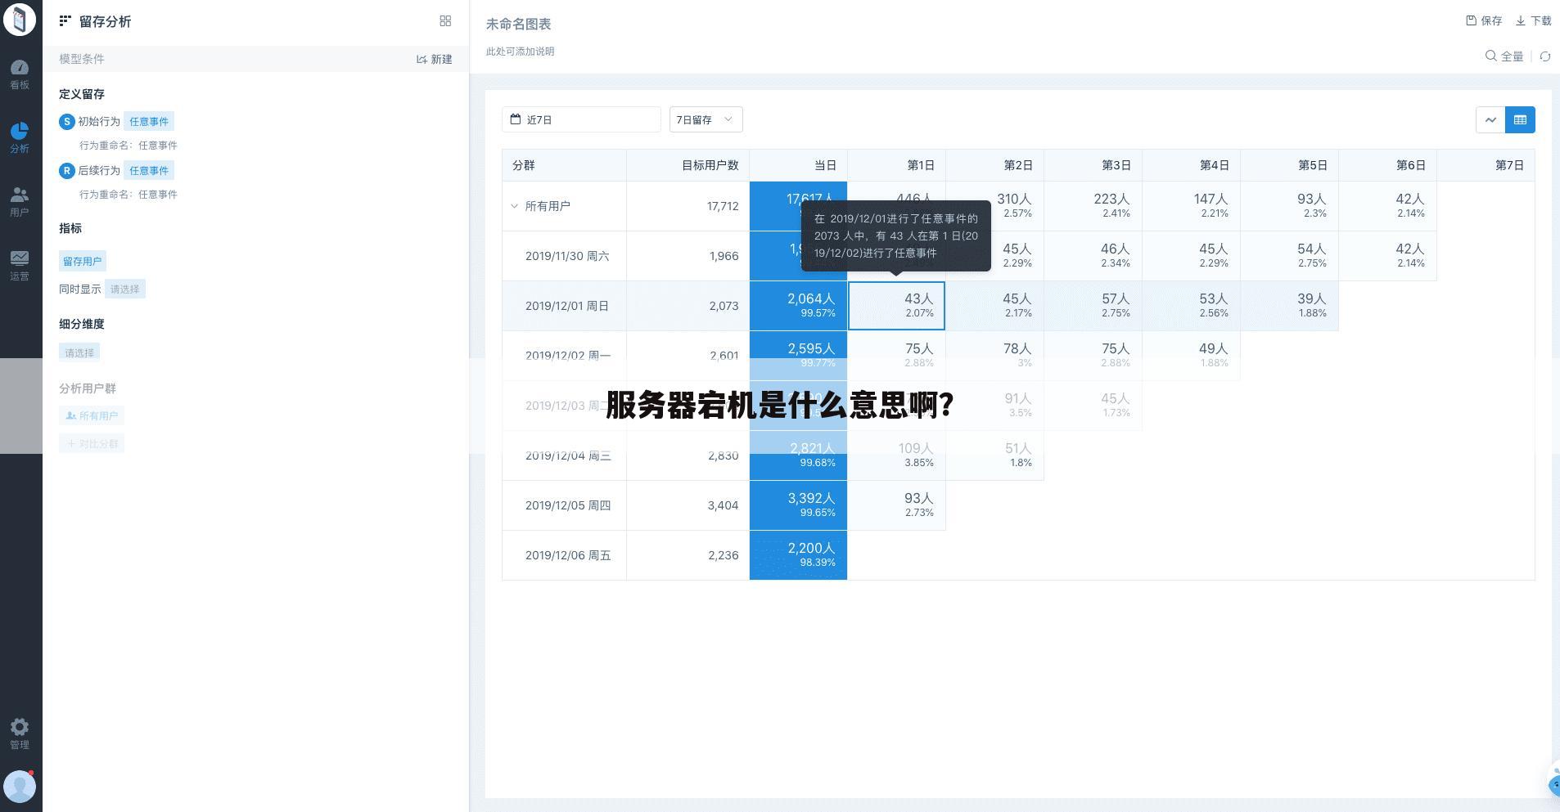This screenshot has height=812, width=1560.
Task: Click the user avatar at bottom left
Action: [20, 786]
